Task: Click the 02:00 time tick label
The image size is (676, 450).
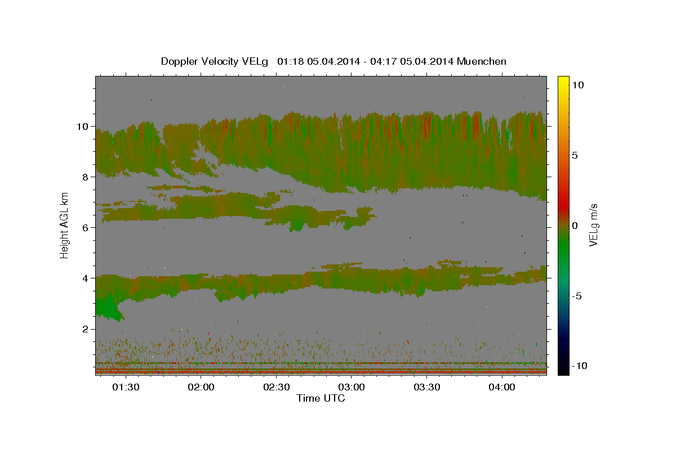Action: 201,388
